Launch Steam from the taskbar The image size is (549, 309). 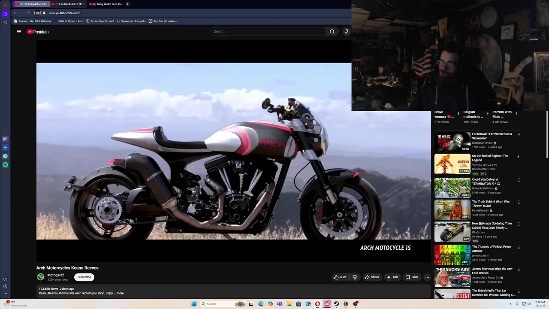click(336, 304)
